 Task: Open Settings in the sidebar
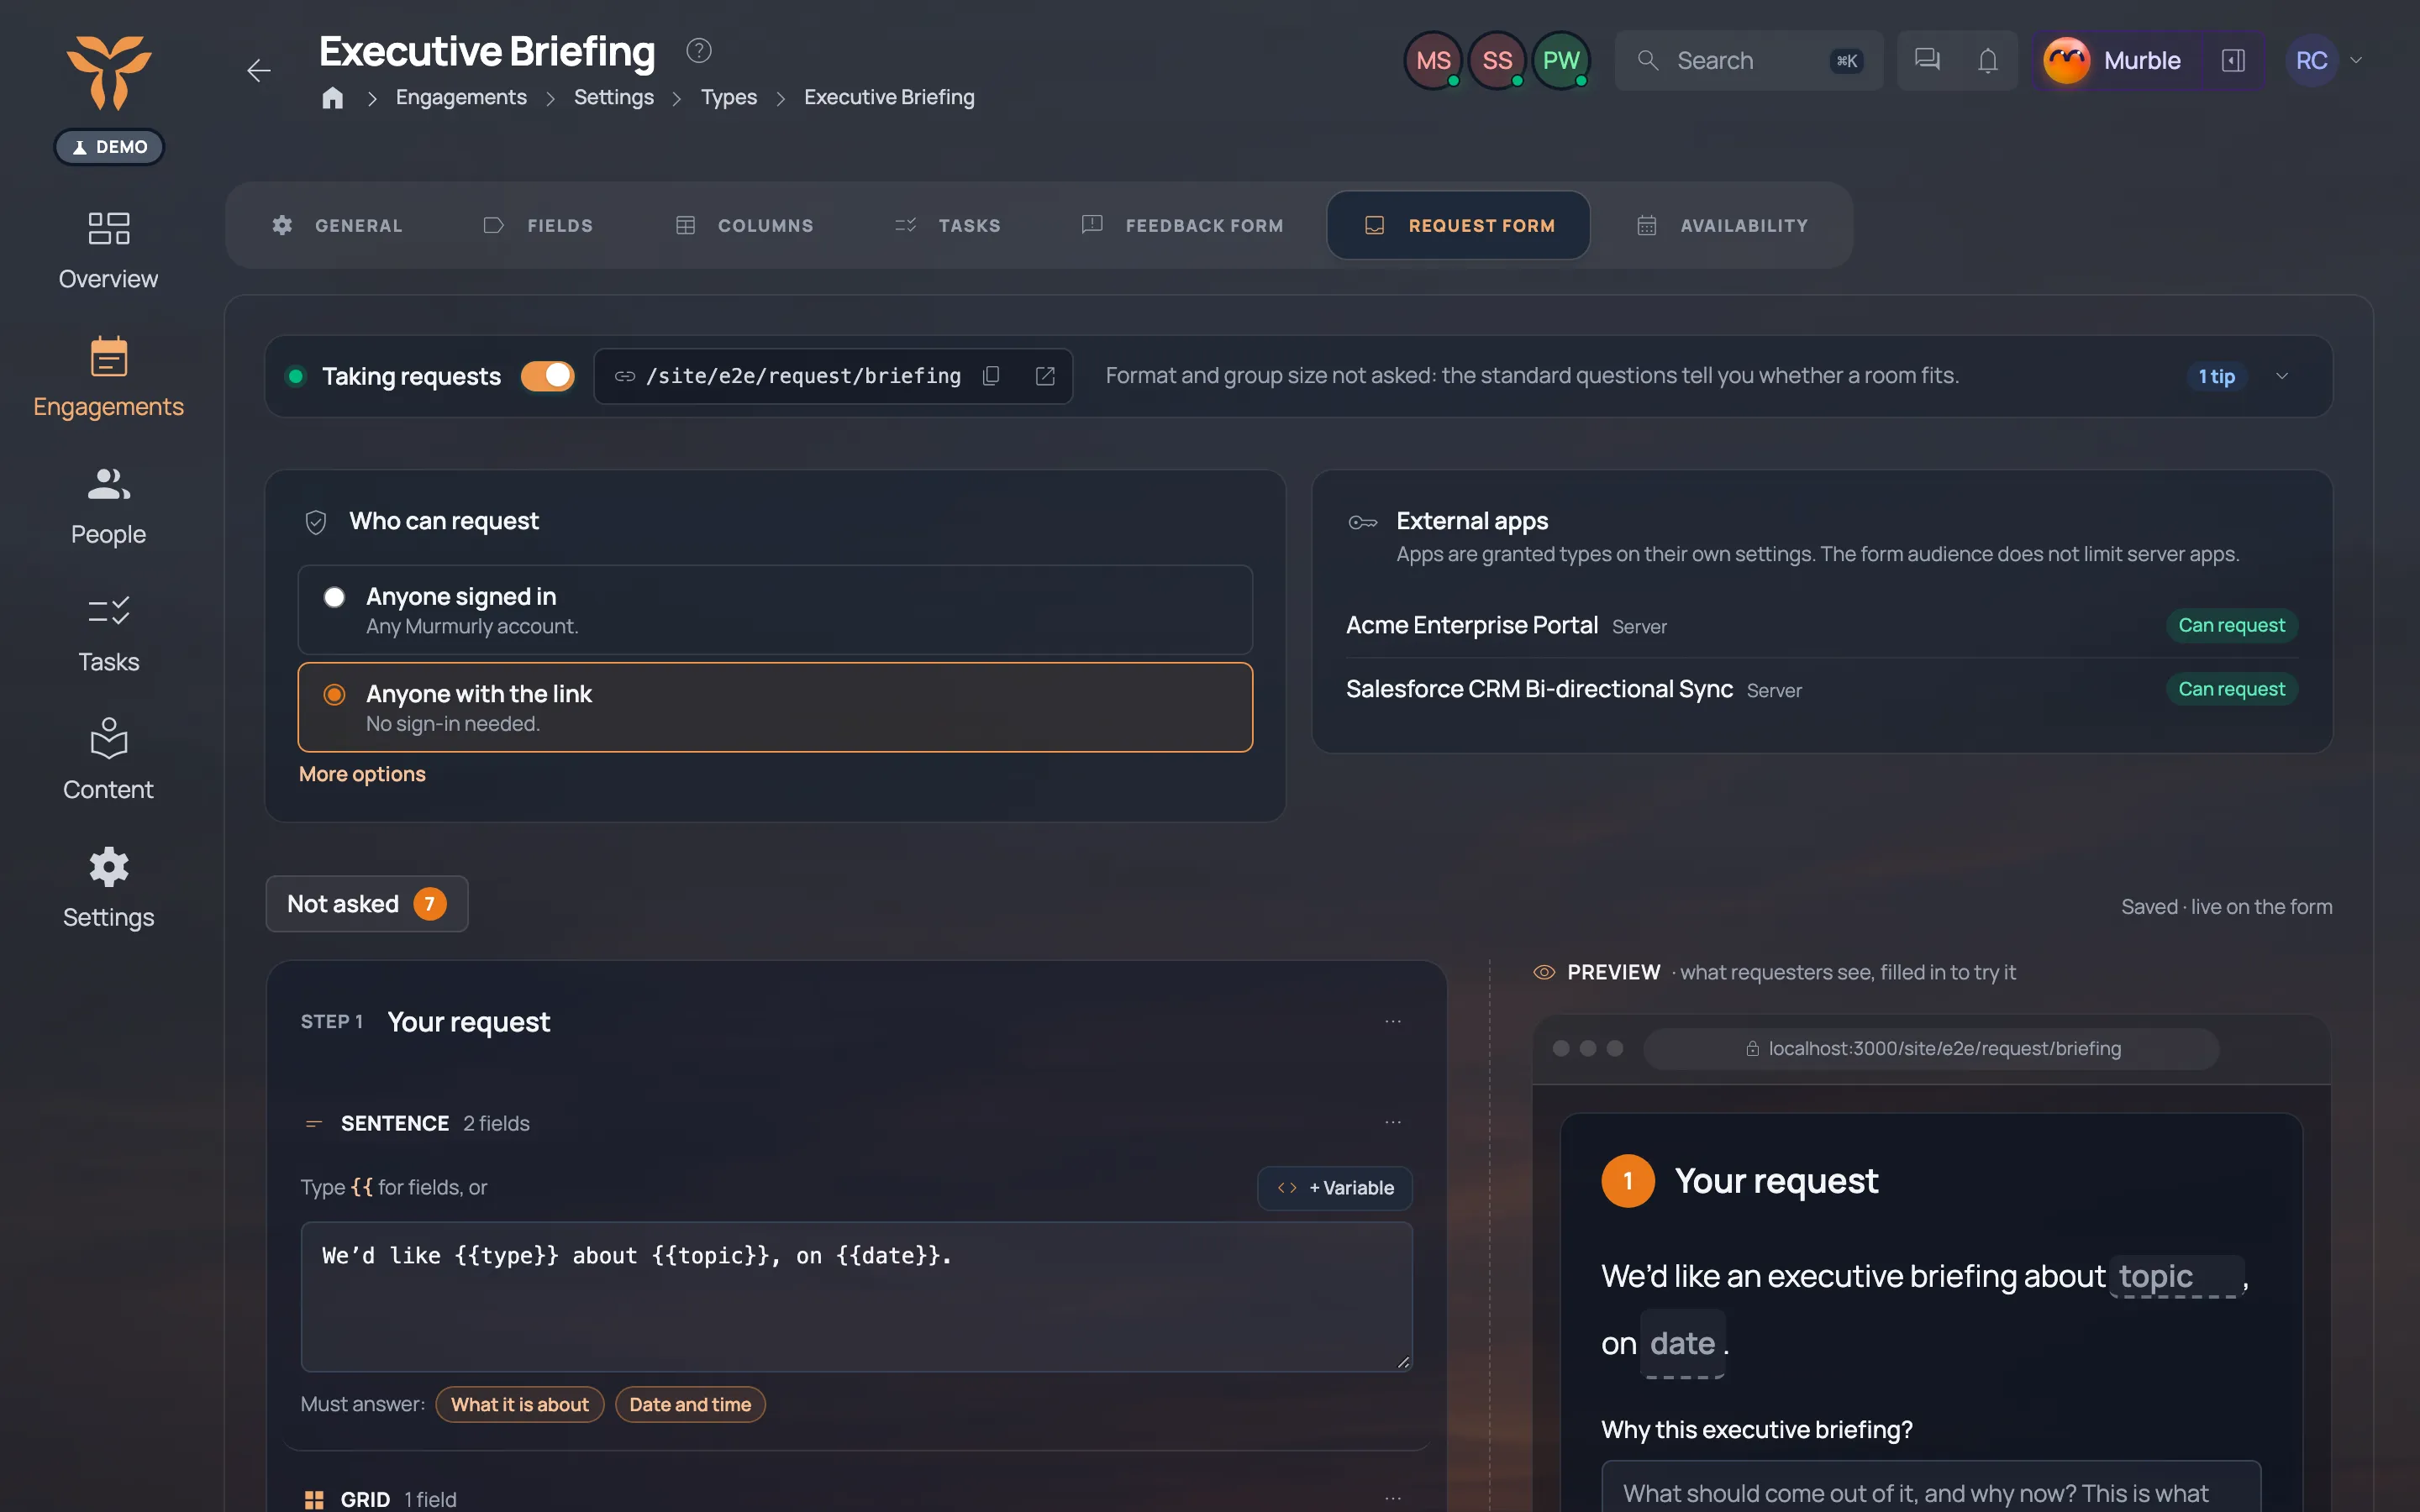pyautogui.click(x=108, y=888)
